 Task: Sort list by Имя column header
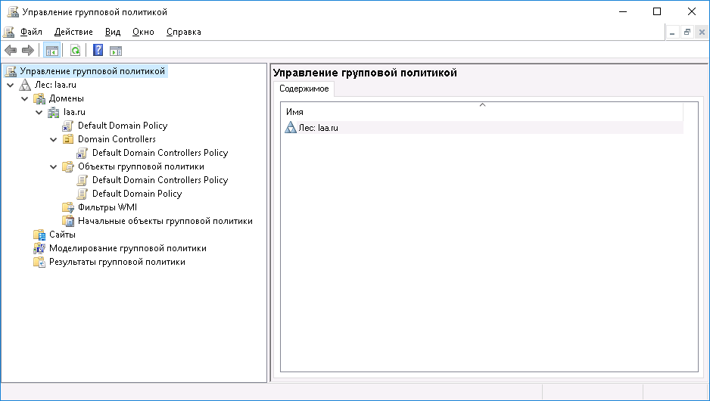[481, 112]
